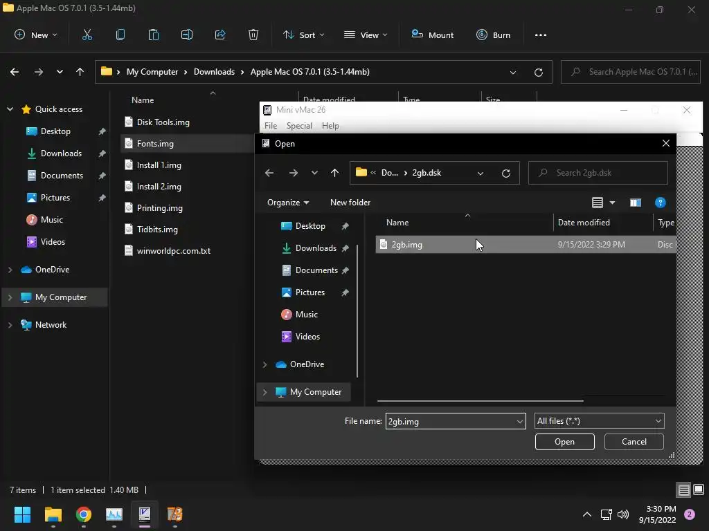
Task: Select the Printing.img file
Action: (159, 208)
